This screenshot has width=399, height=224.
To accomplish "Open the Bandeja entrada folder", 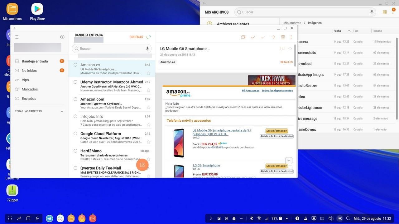I will coord(39,61).
